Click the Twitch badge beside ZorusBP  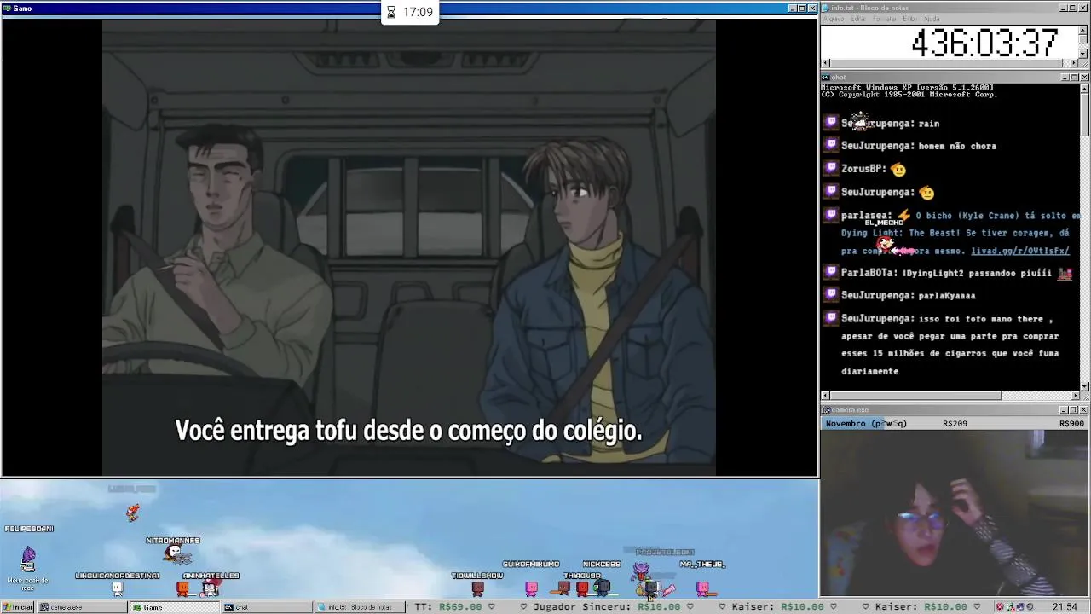coord(831,169)
